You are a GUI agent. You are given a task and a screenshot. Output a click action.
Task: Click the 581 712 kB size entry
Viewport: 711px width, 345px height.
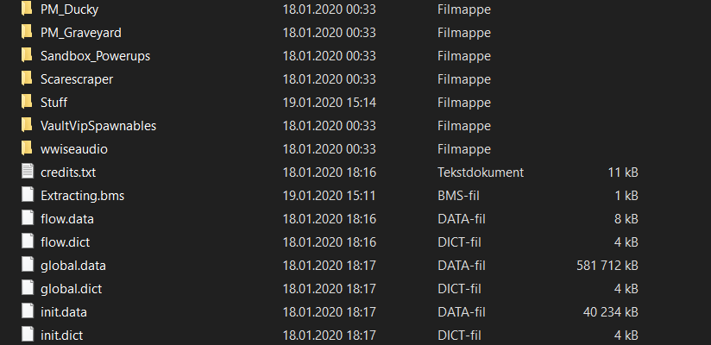(607, 265)
